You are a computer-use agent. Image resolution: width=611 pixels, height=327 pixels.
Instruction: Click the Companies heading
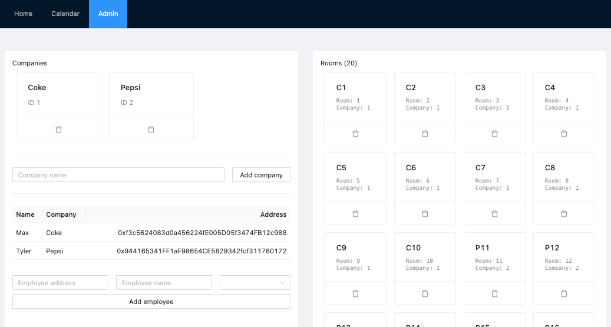tap(29, 63)
